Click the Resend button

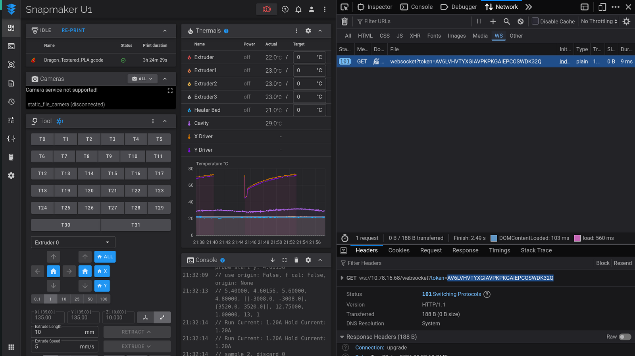623,263
